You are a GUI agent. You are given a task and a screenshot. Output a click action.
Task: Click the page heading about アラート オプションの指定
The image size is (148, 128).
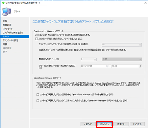coord(73,21)
